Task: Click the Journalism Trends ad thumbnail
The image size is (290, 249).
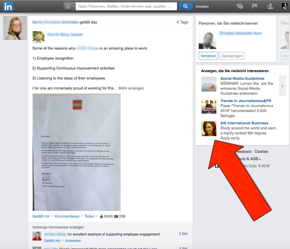Action: [x=209, y=106]
